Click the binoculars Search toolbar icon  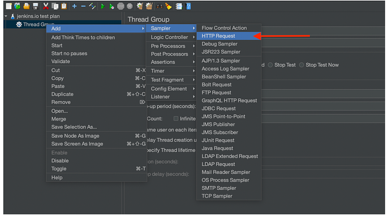(x=160, y=6)
